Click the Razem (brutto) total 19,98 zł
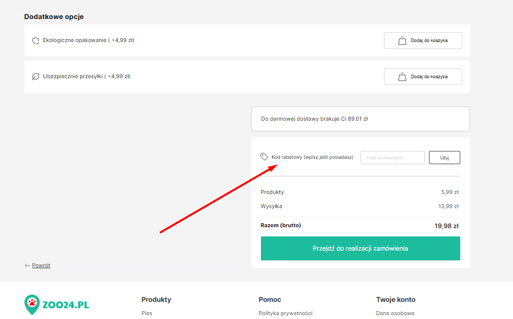The image size is (513, 319). (x=446, y=226)
